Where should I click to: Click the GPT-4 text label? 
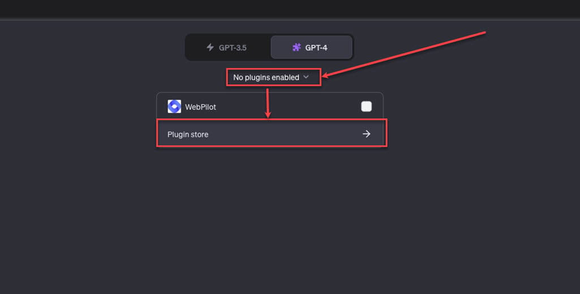pos(316,47)
